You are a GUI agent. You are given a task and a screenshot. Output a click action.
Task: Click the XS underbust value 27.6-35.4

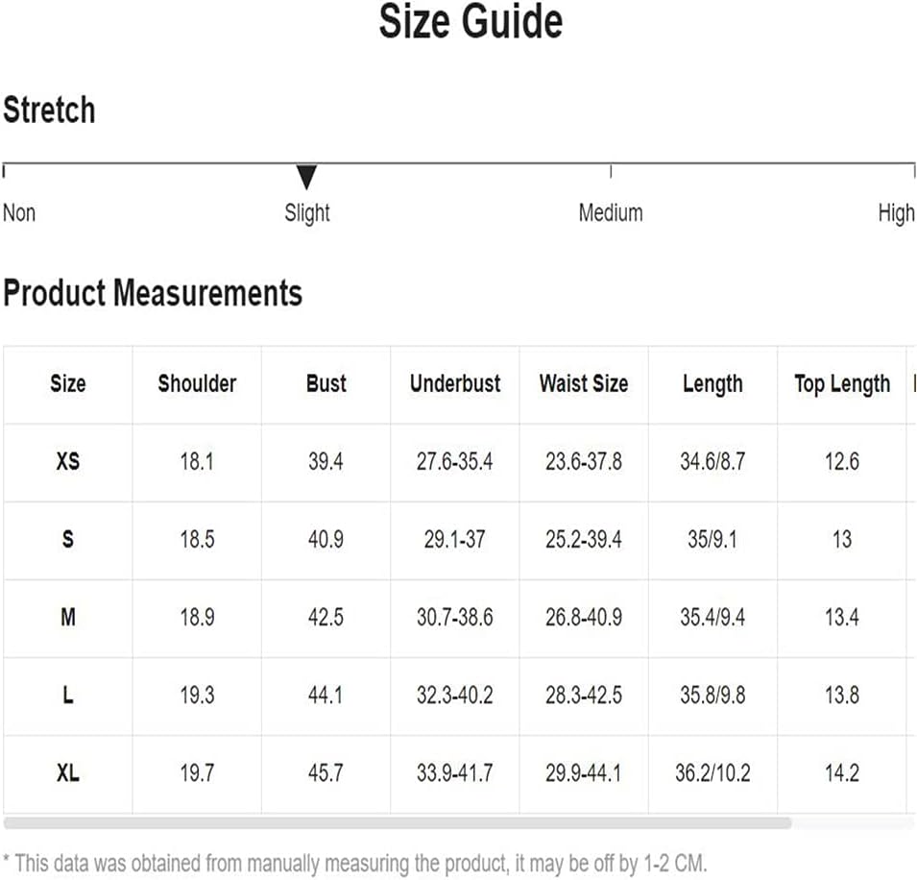[454, 462]
